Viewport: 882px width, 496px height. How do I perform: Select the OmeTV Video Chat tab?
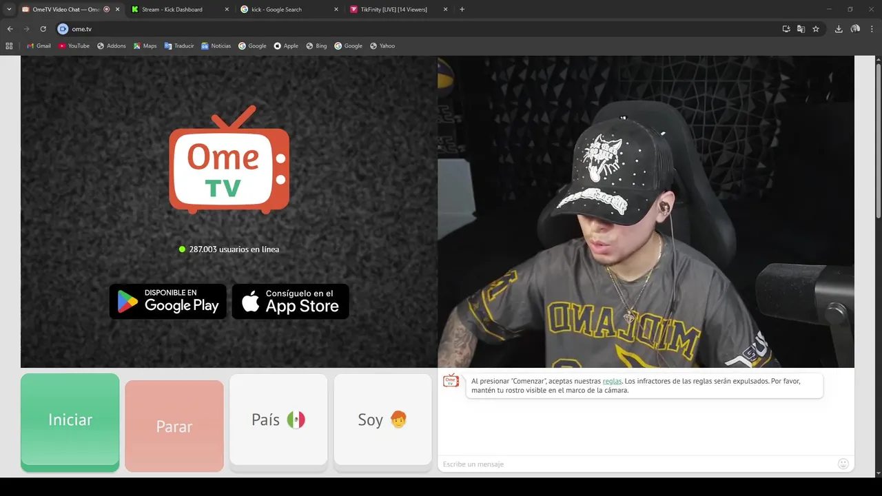pyautogui.click(x=65, y=10)
